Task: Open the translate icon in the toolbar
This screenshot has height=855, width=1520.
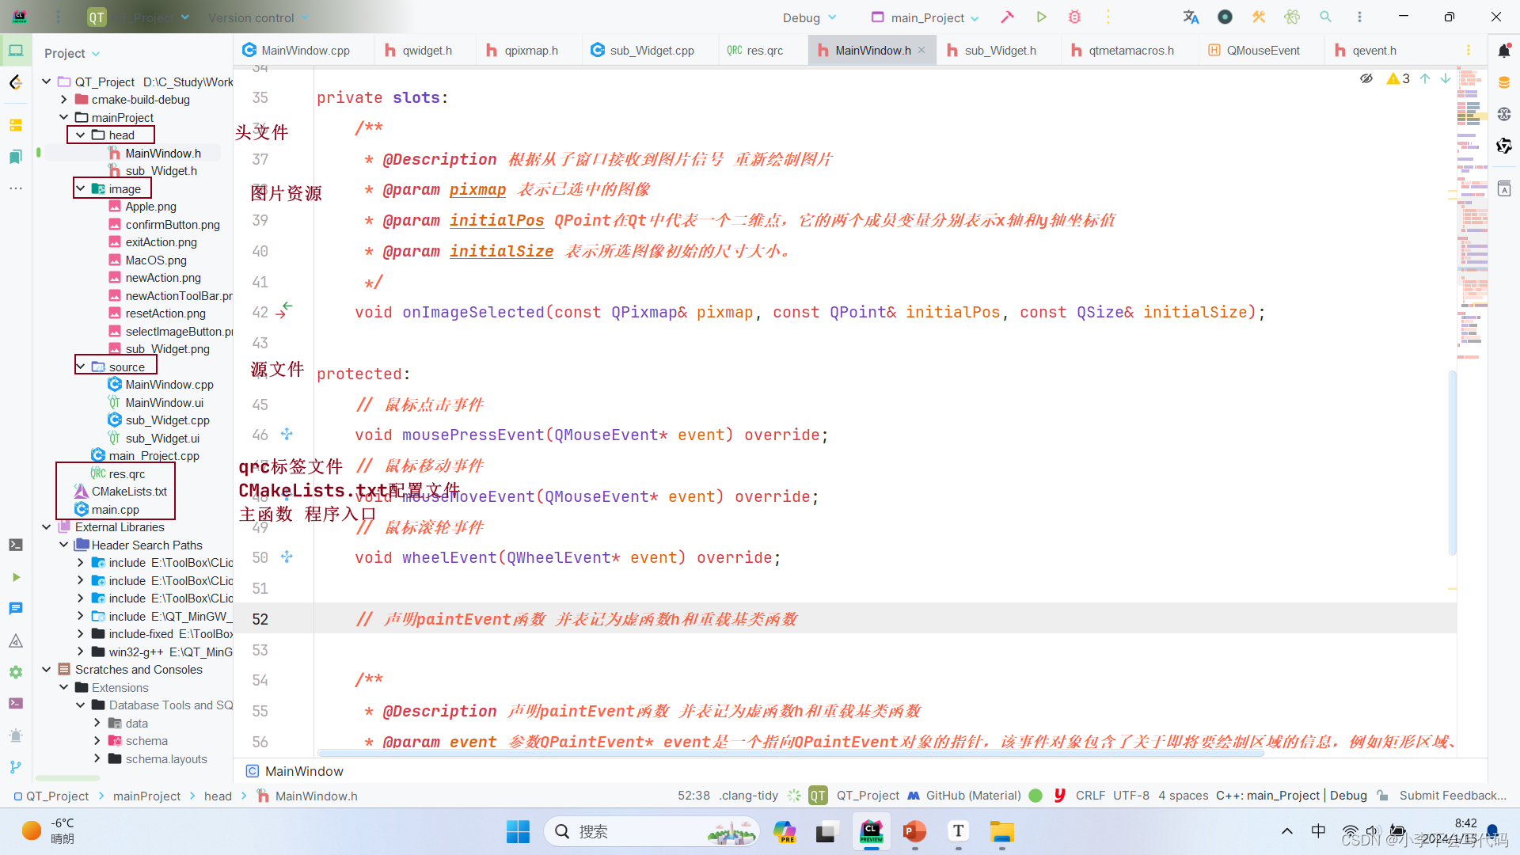Action: 1191,17
